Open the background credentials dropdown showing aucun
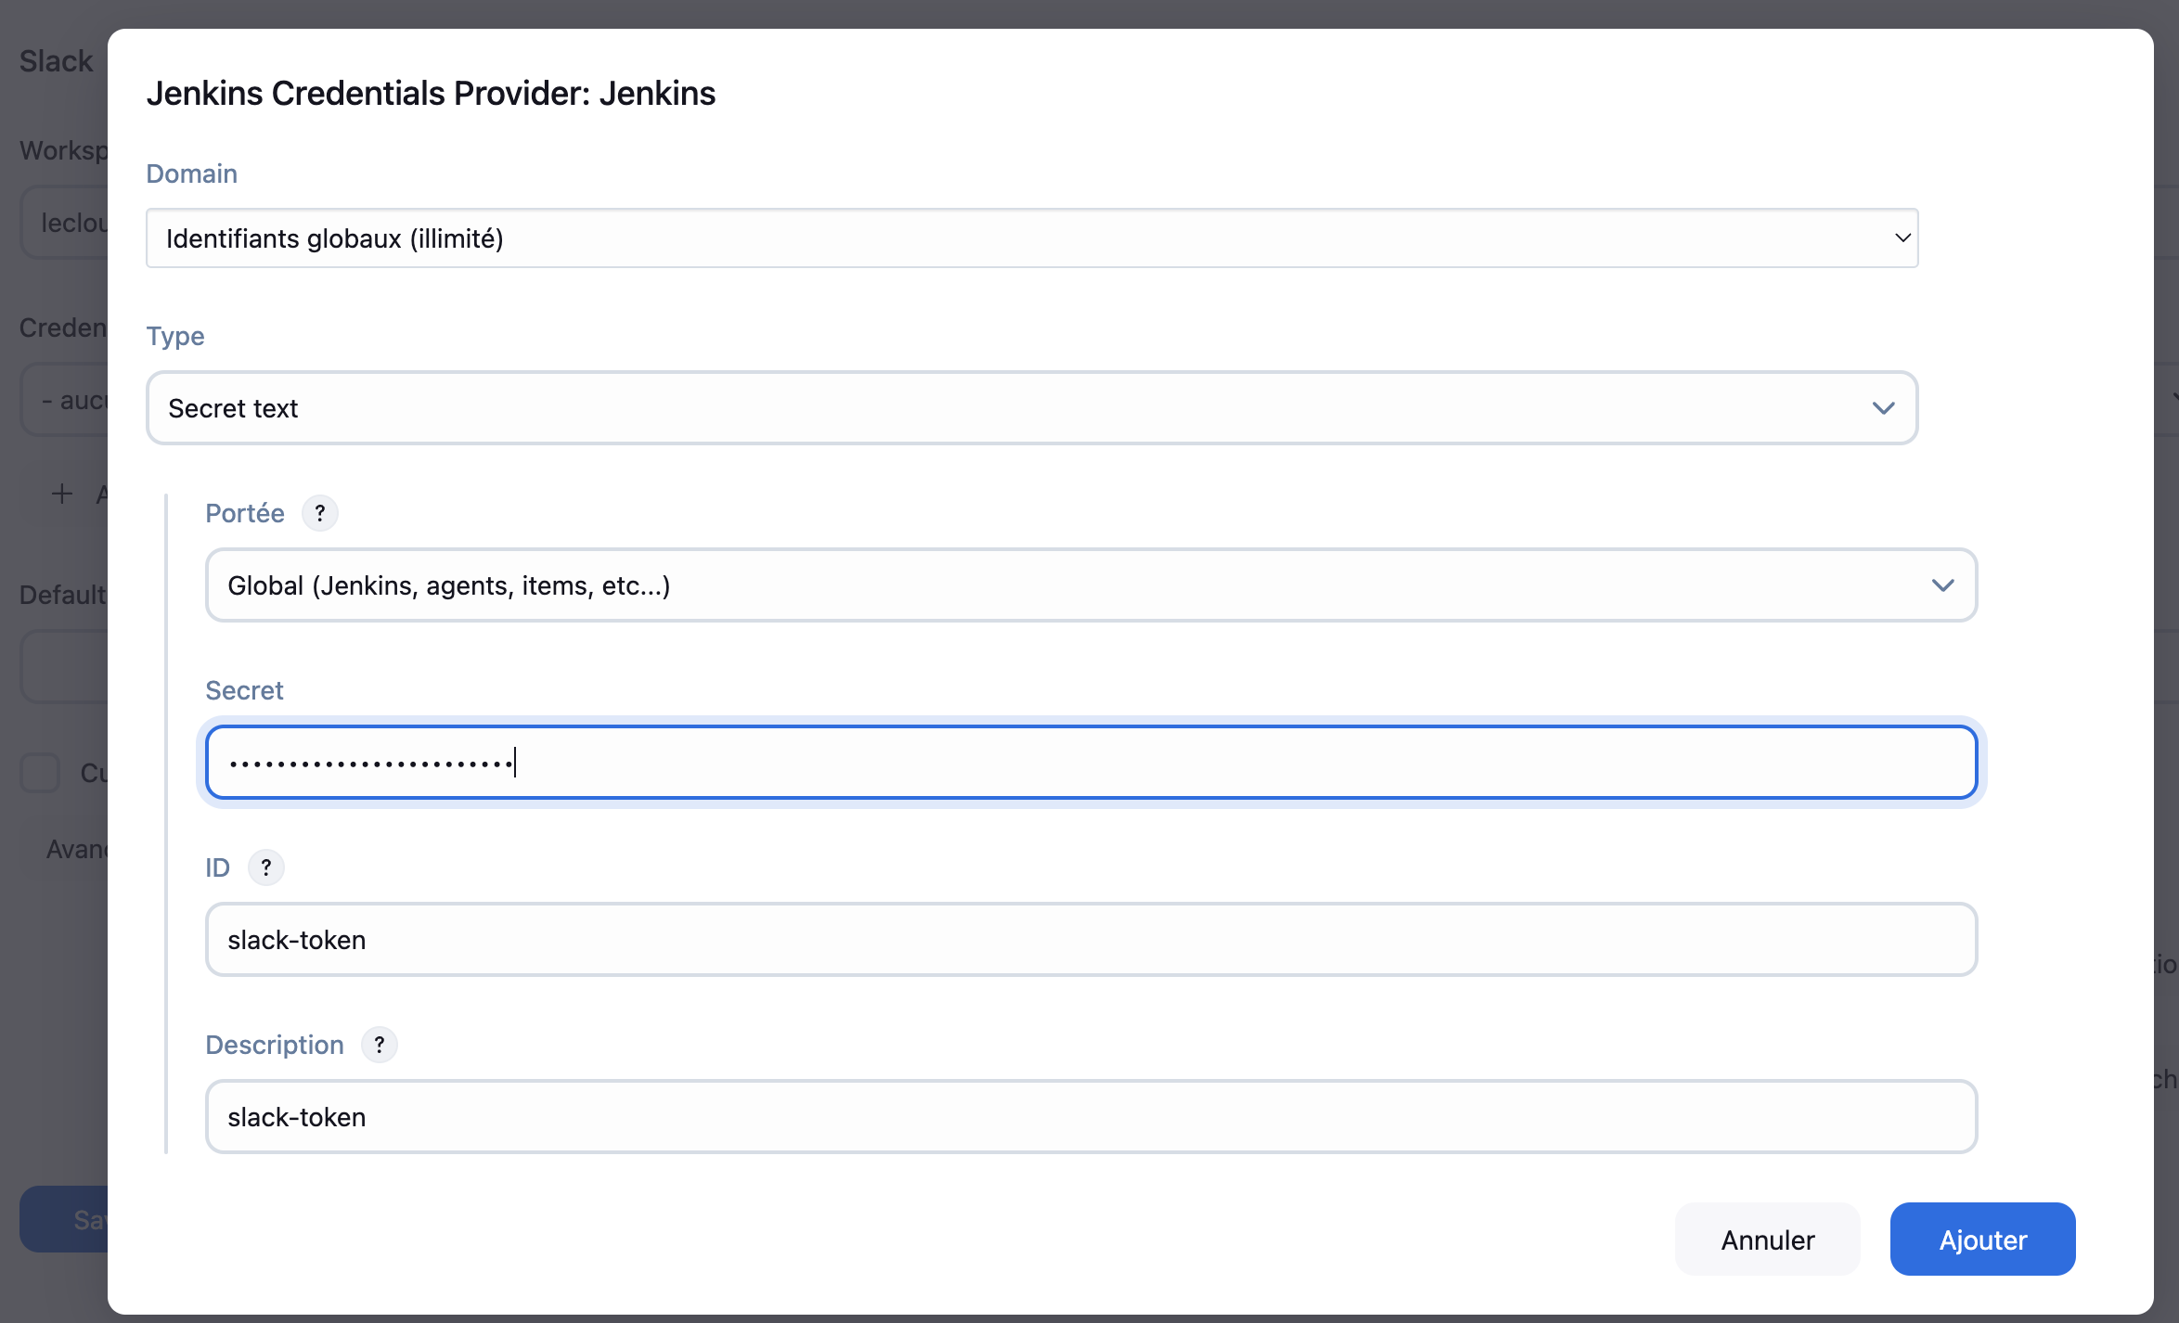This screenshot has width=2179, height=1323. coord(65,401)
